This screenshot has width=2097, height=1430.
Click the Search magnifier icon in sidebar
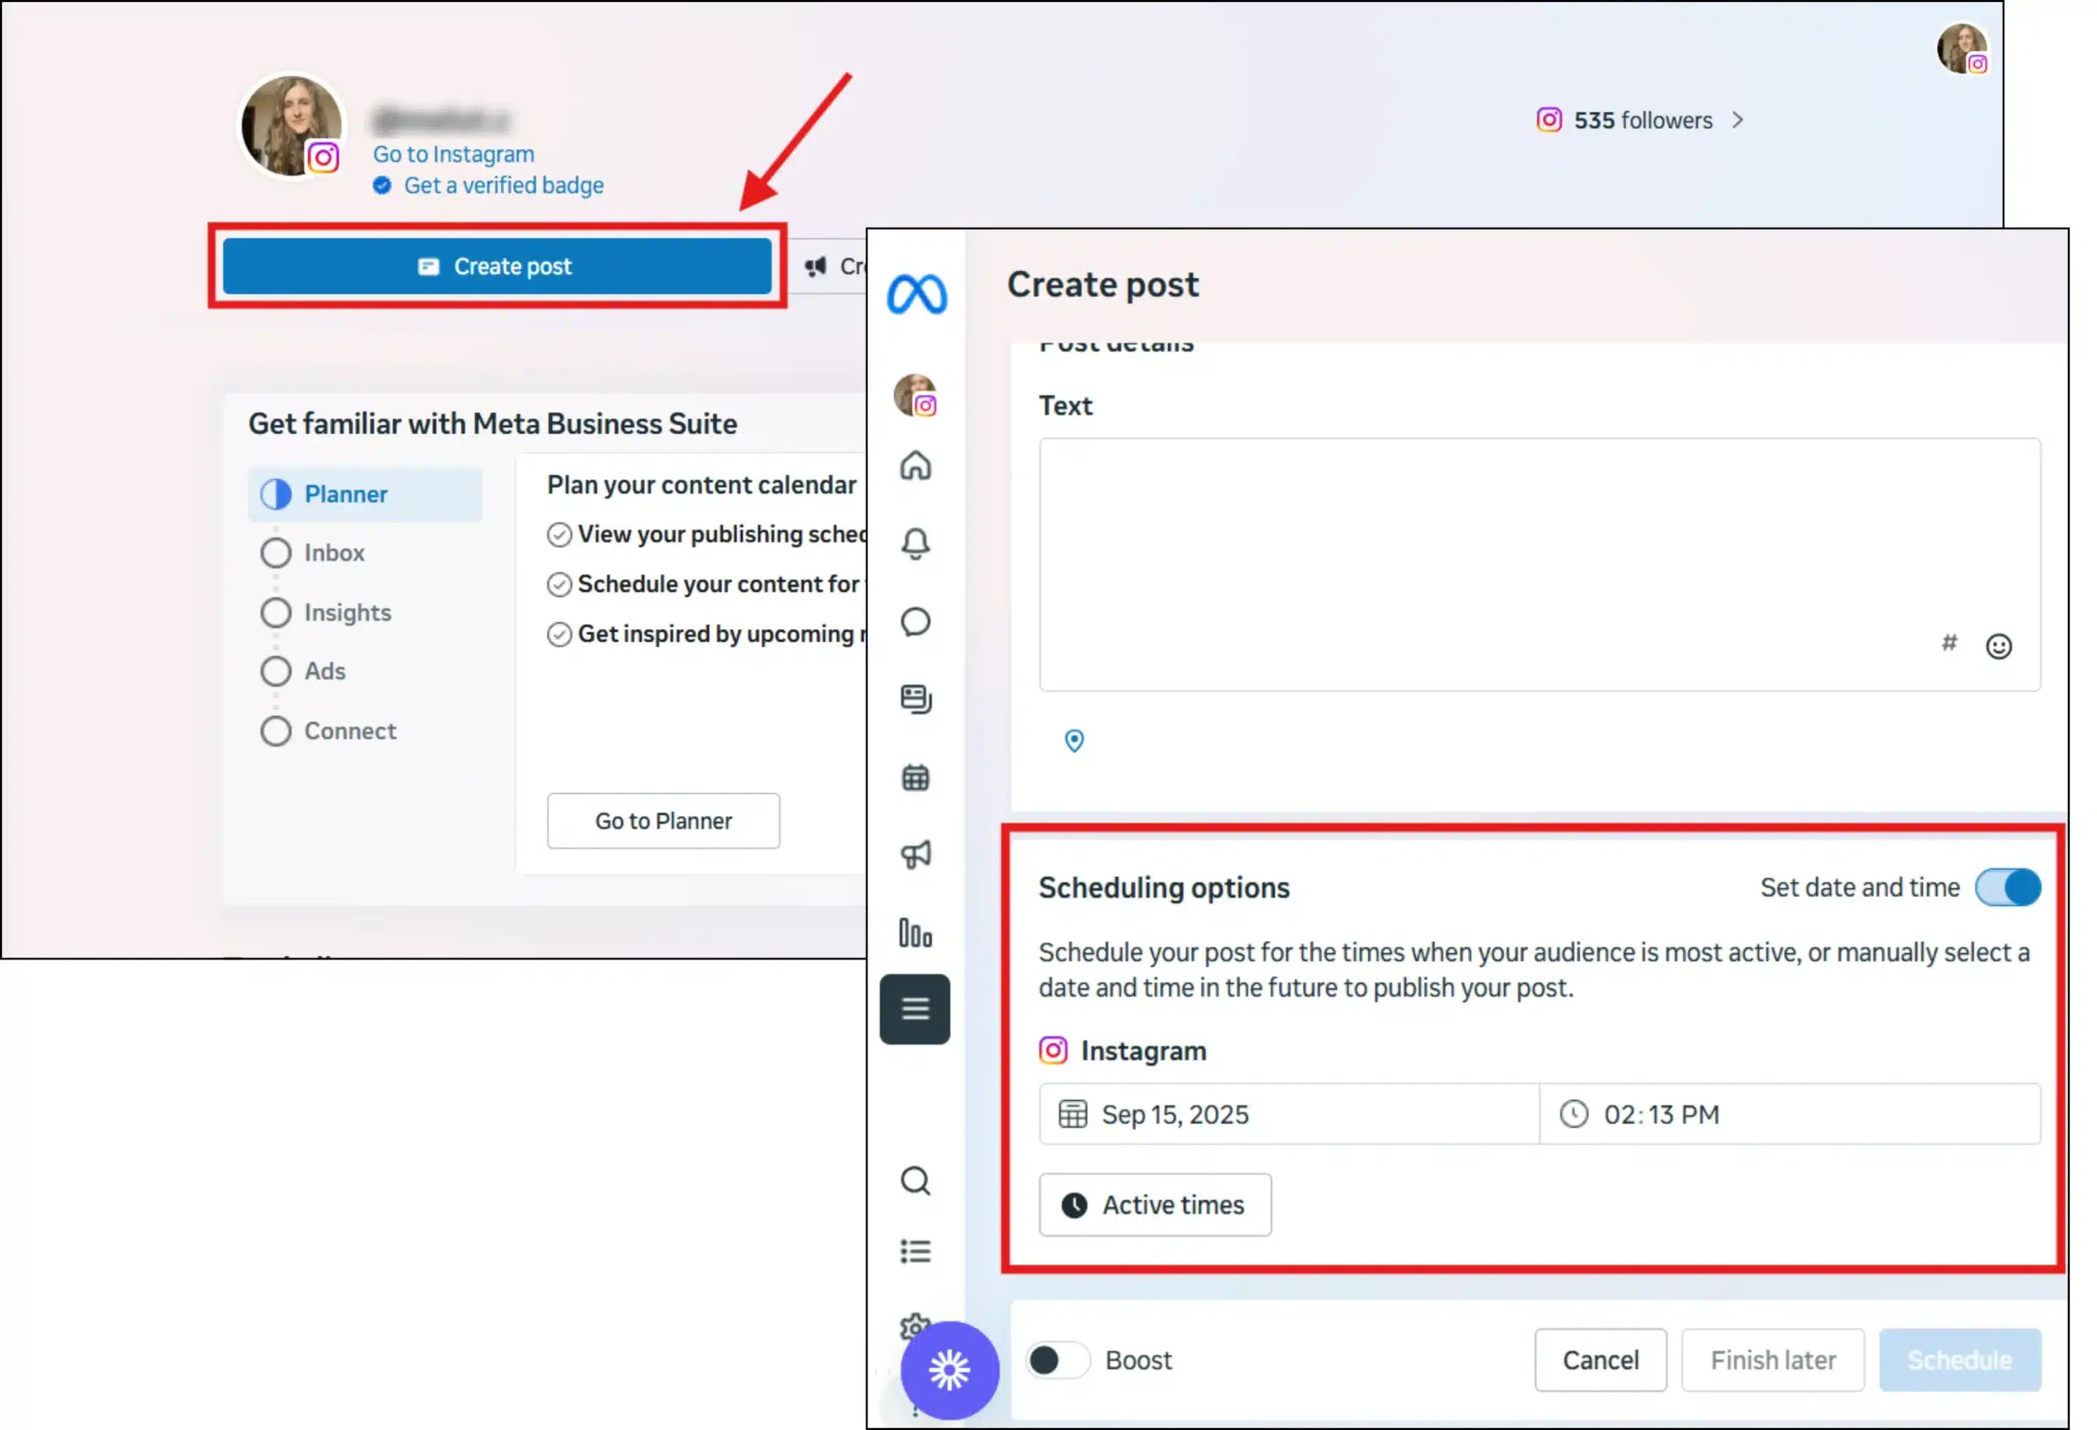[915, 1180]
